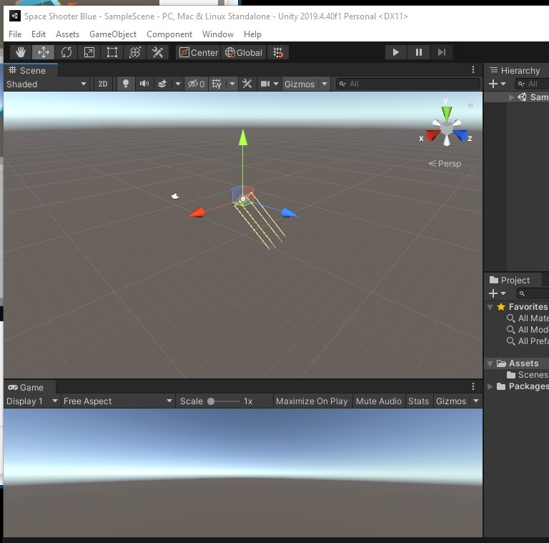
Task: Toggle scene lighting
Action: click(x=125, y=84)
